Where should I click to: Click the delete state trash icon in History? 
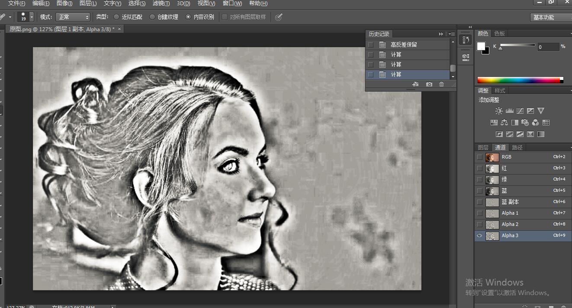pos(441,84)
